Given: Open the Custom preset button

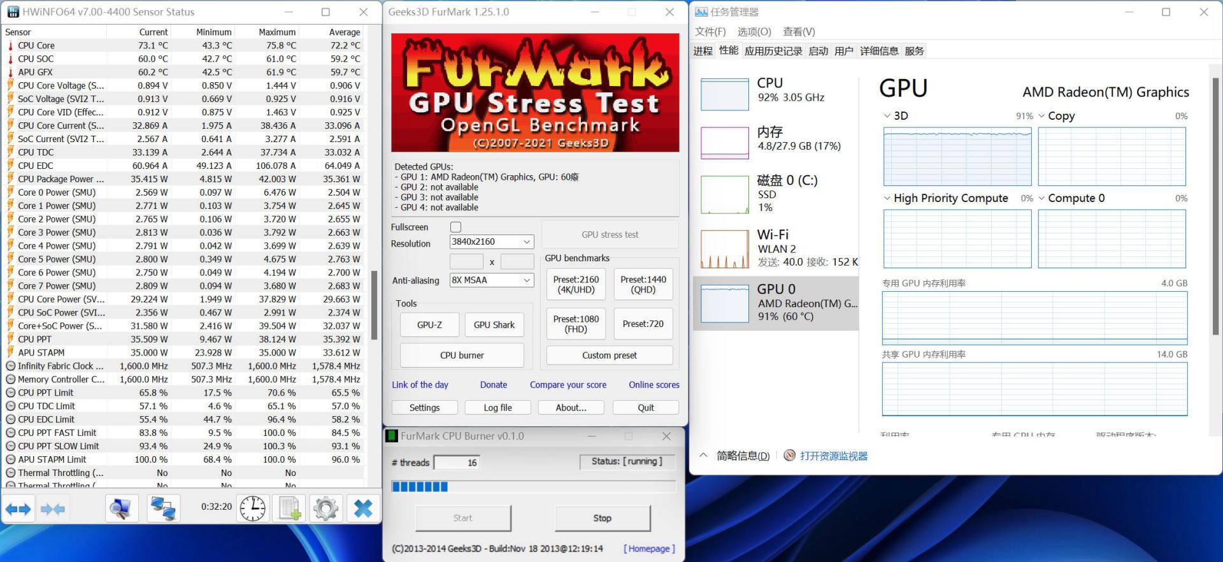Looking at the screenshot, I should [x=610, y=356].
